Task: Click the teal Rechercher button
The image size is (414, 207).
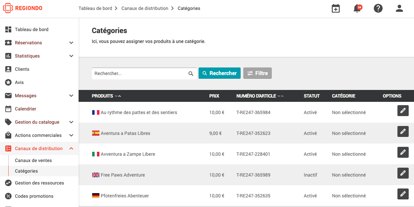Action: tap(219, 73)
